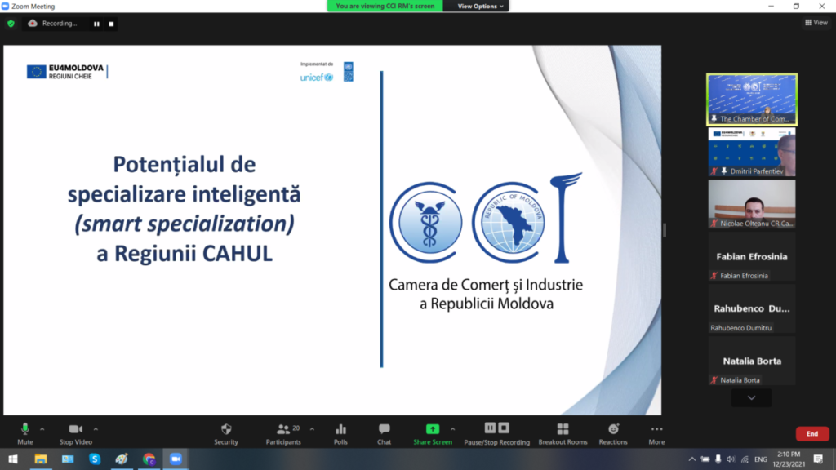
Task: Open Breakout Rooms
Action: click(x=563, y=434)
